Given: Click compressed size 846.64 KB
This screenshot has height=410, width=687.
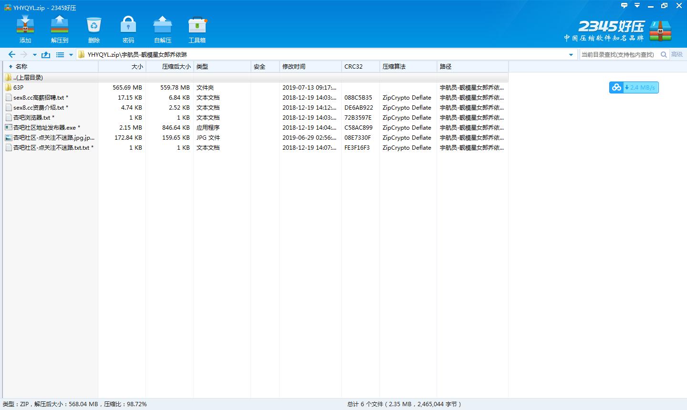Looking at the screenshot, I should coord(176,127).
